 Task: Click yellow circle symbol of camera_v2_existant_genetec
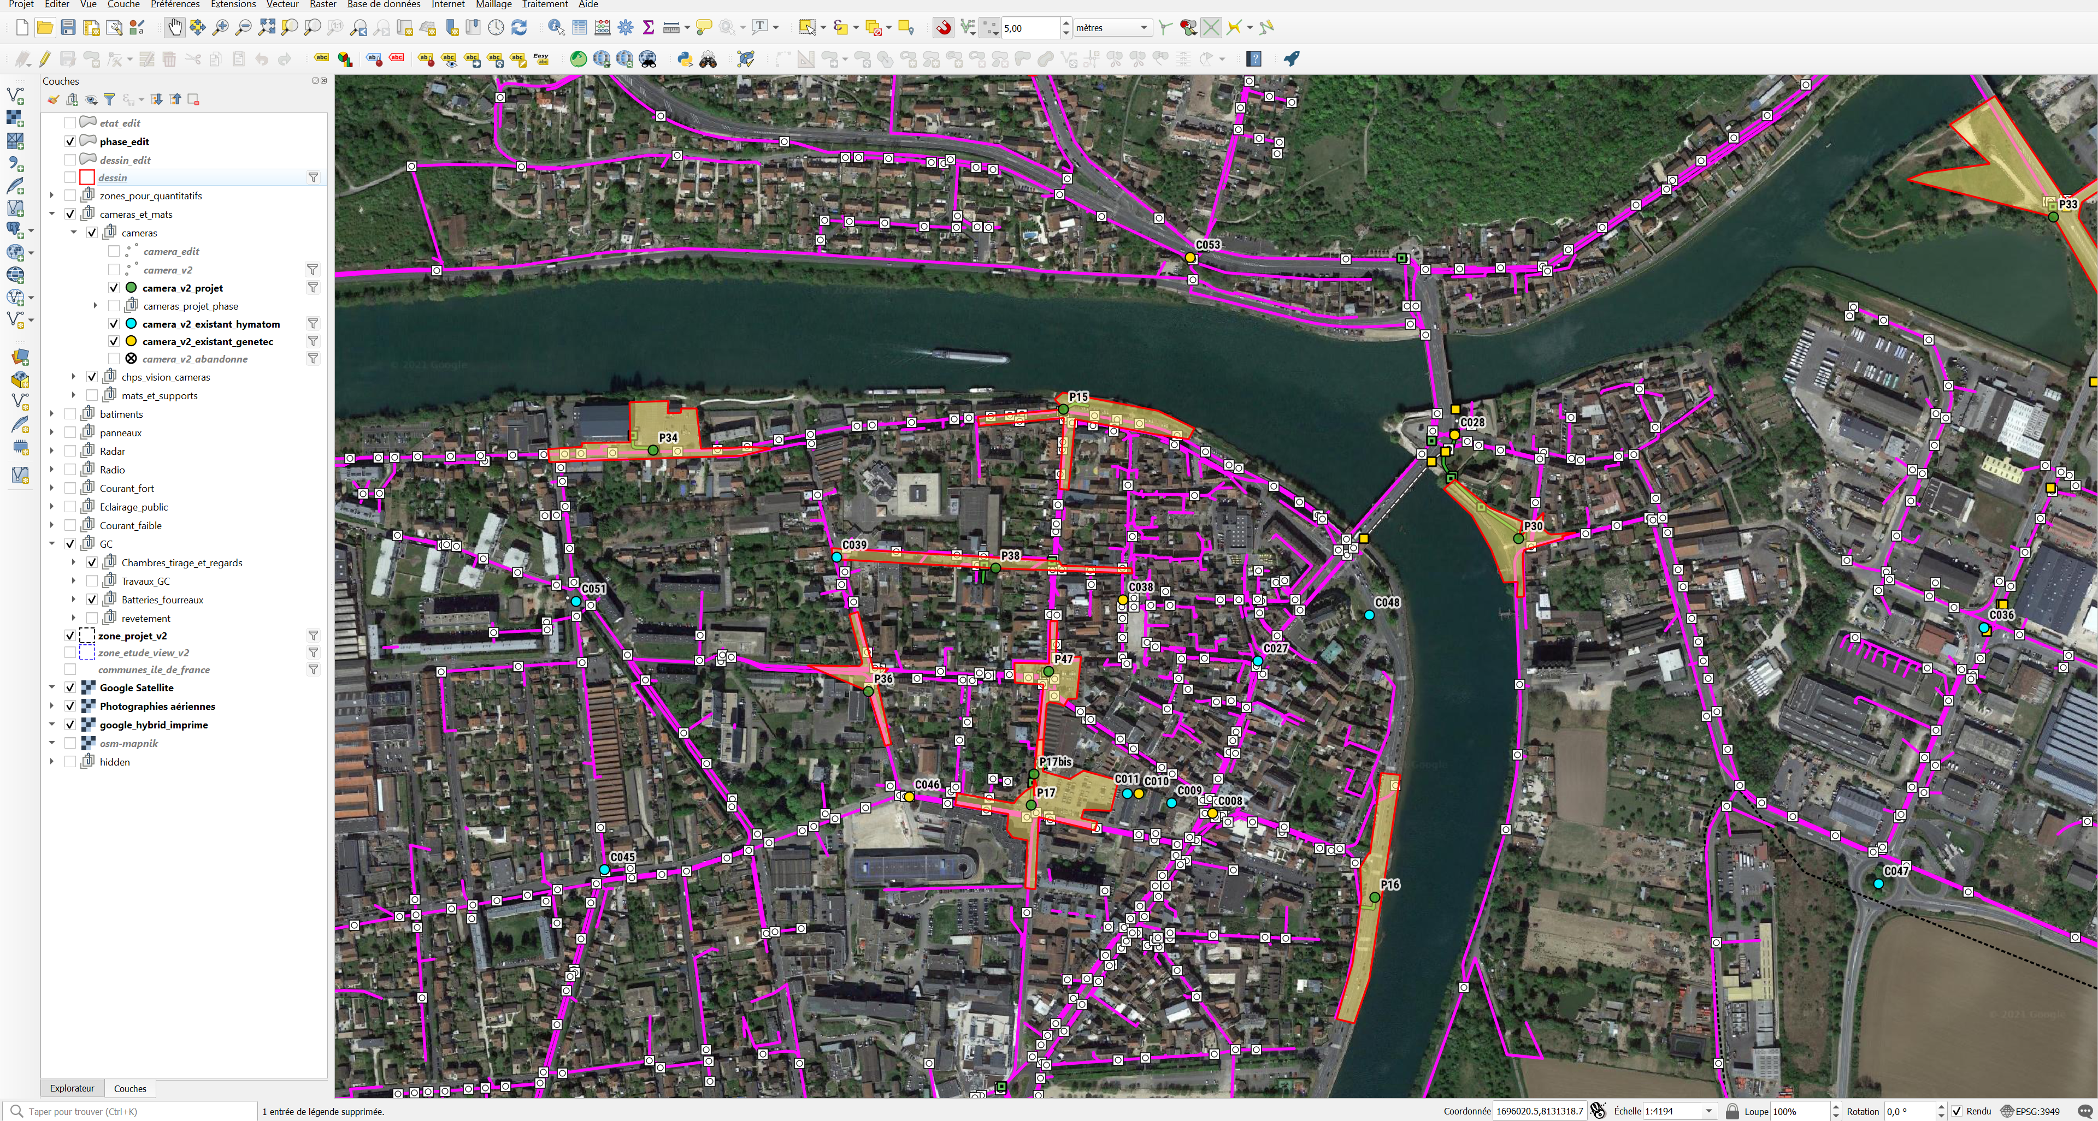[x=131, y=342]
